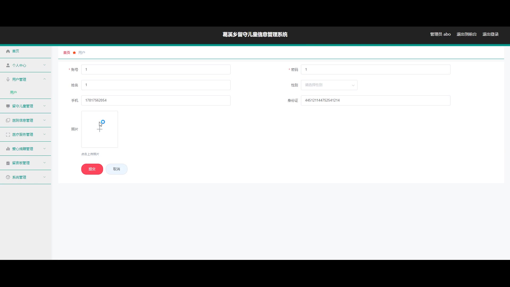The height and width of the screenshot is (287, 510).
Task: Select 爱心捐赠管理 menu item
Action: click(25, 149)
